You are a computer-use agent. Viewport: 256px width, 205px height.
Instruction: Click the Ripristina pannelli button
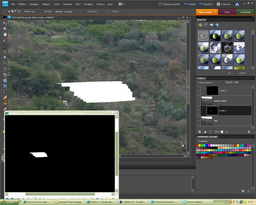coord(169,4)
